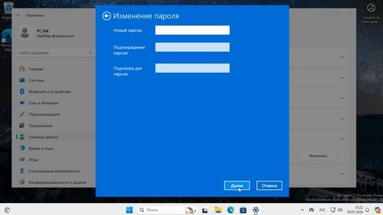Open Task View from taskbar

(x=205, y=210)
